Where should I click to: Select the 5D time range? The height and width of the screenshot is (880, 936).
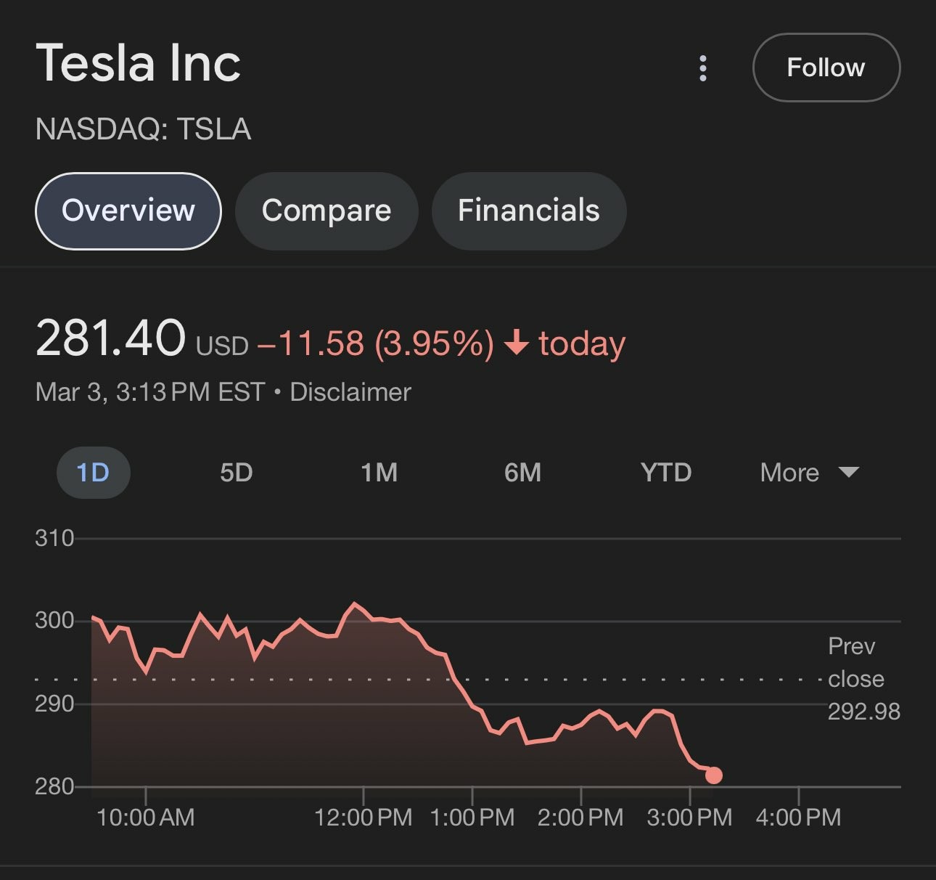(236, 473)
